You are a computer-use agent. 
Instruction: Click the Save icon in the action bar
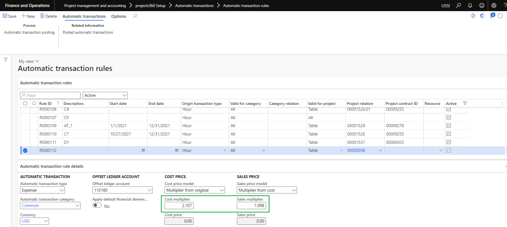[5, 16]
